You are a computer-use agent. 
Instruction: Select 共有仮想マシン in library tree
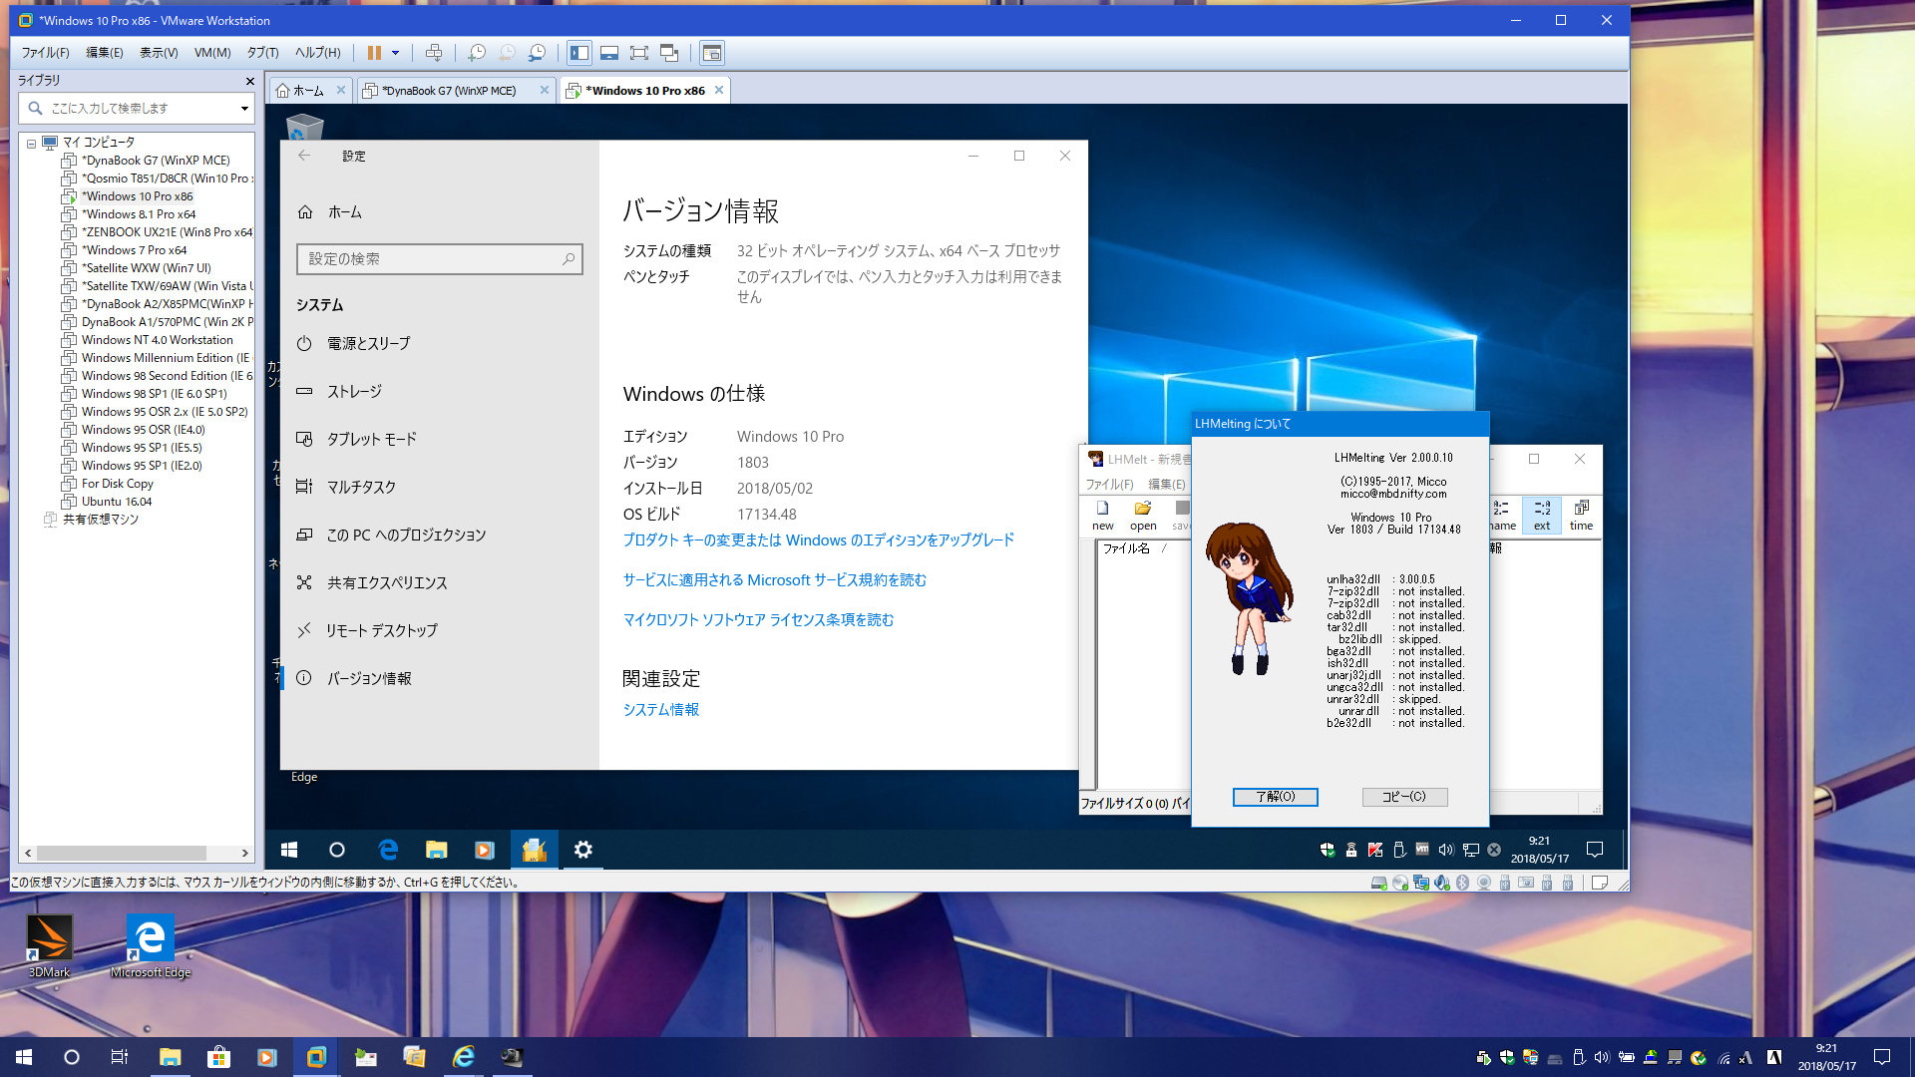click(100, 520)
